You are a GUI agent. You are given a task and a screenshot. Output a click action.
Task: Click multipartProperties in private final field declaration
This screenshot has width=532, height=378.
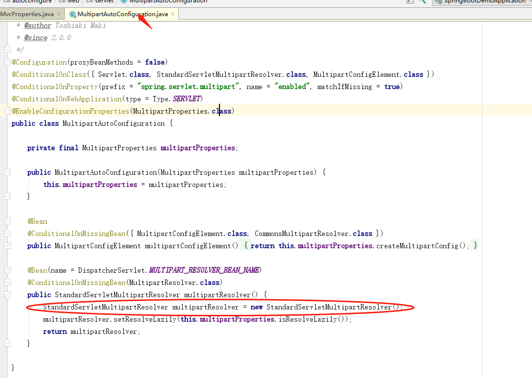tap(198, 148)
